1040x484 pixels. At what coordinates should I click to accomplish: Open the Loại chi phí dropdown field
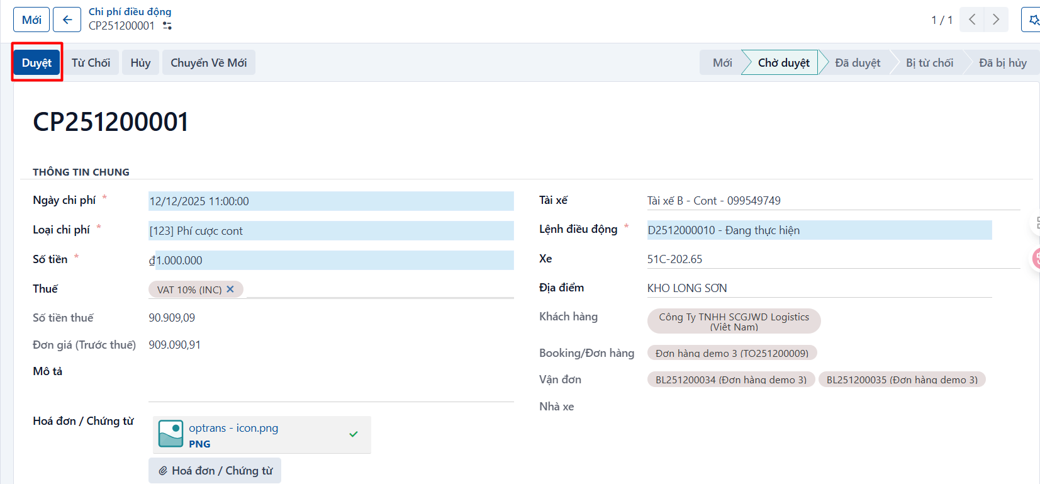pos(331,230)
